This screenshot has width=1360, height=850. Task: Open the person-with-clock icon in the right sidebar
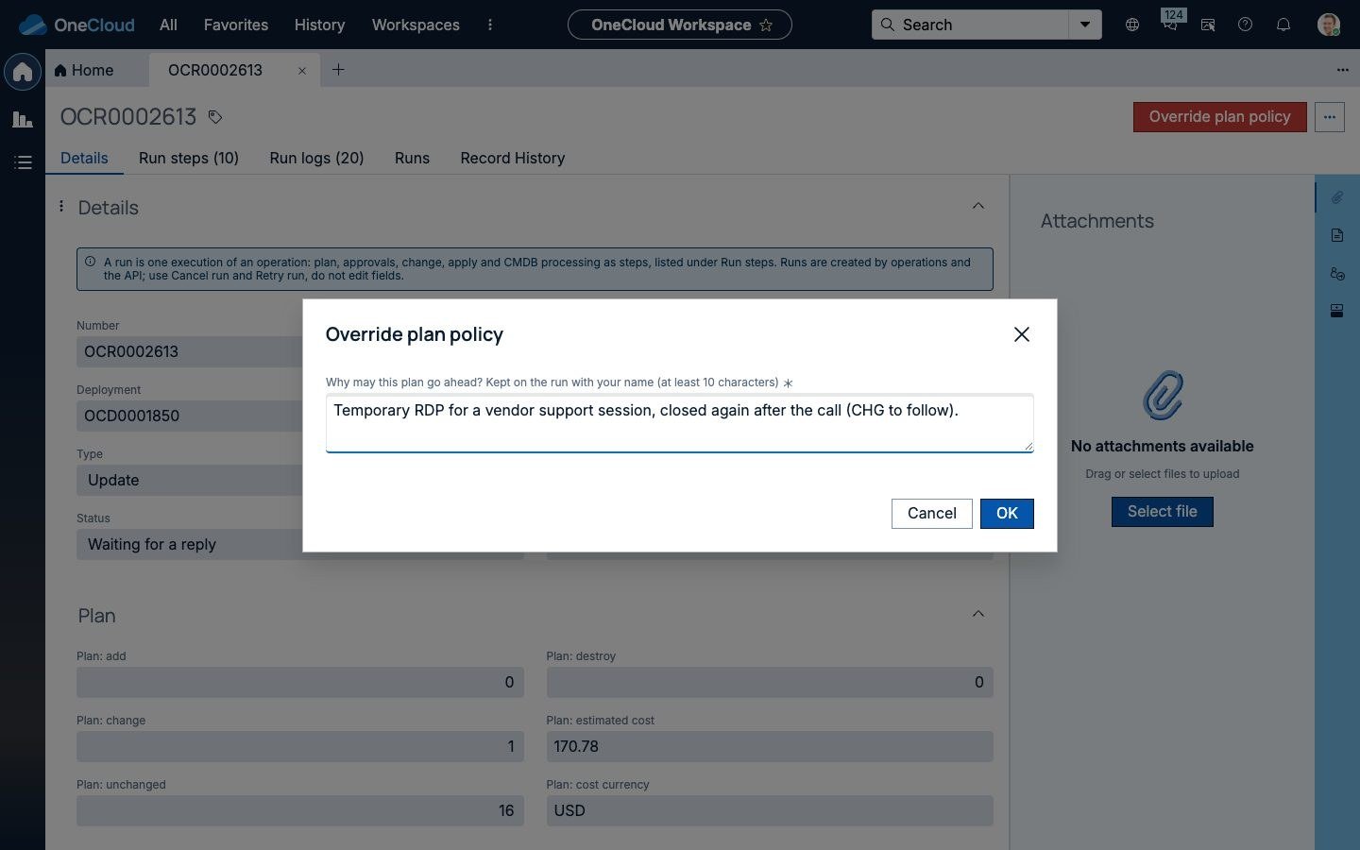pyautogui.click(x=1337, y=273)
